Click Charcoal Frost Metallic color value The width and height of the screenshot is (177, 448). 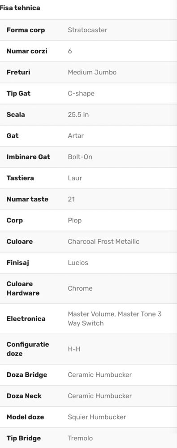104,241
